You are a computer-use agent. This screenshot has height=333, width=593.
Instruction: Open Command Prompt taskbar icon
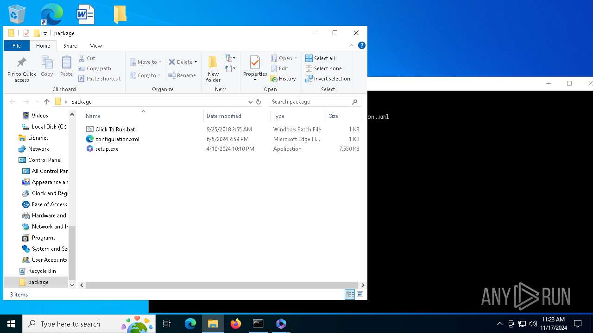click(258, 324)
